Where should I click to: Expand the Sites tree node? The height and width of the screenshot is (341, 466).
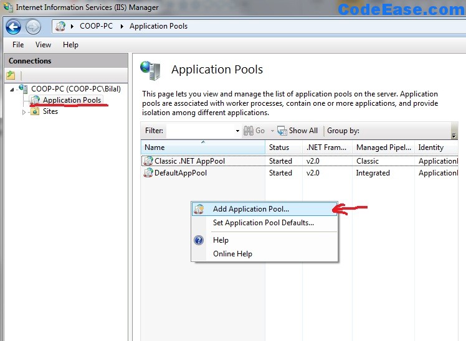click(x=24, y=112)
